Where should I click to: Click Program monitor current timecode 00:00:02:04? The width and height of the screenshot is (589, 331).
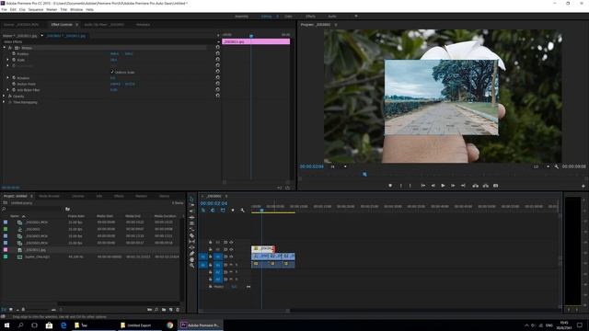click(311, 166)
